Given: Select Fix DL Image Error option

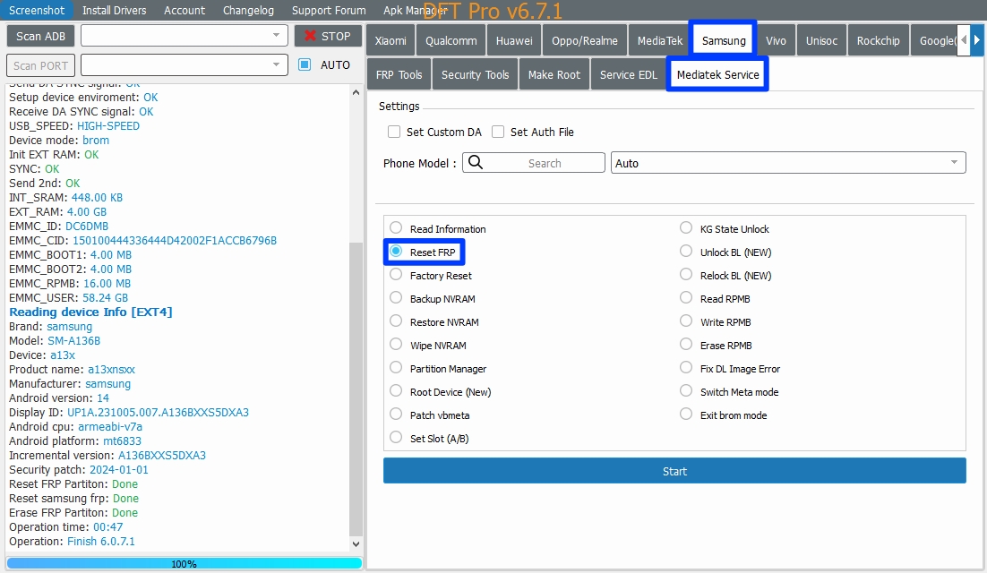Looking at the screenshot, I should (686, 367).
